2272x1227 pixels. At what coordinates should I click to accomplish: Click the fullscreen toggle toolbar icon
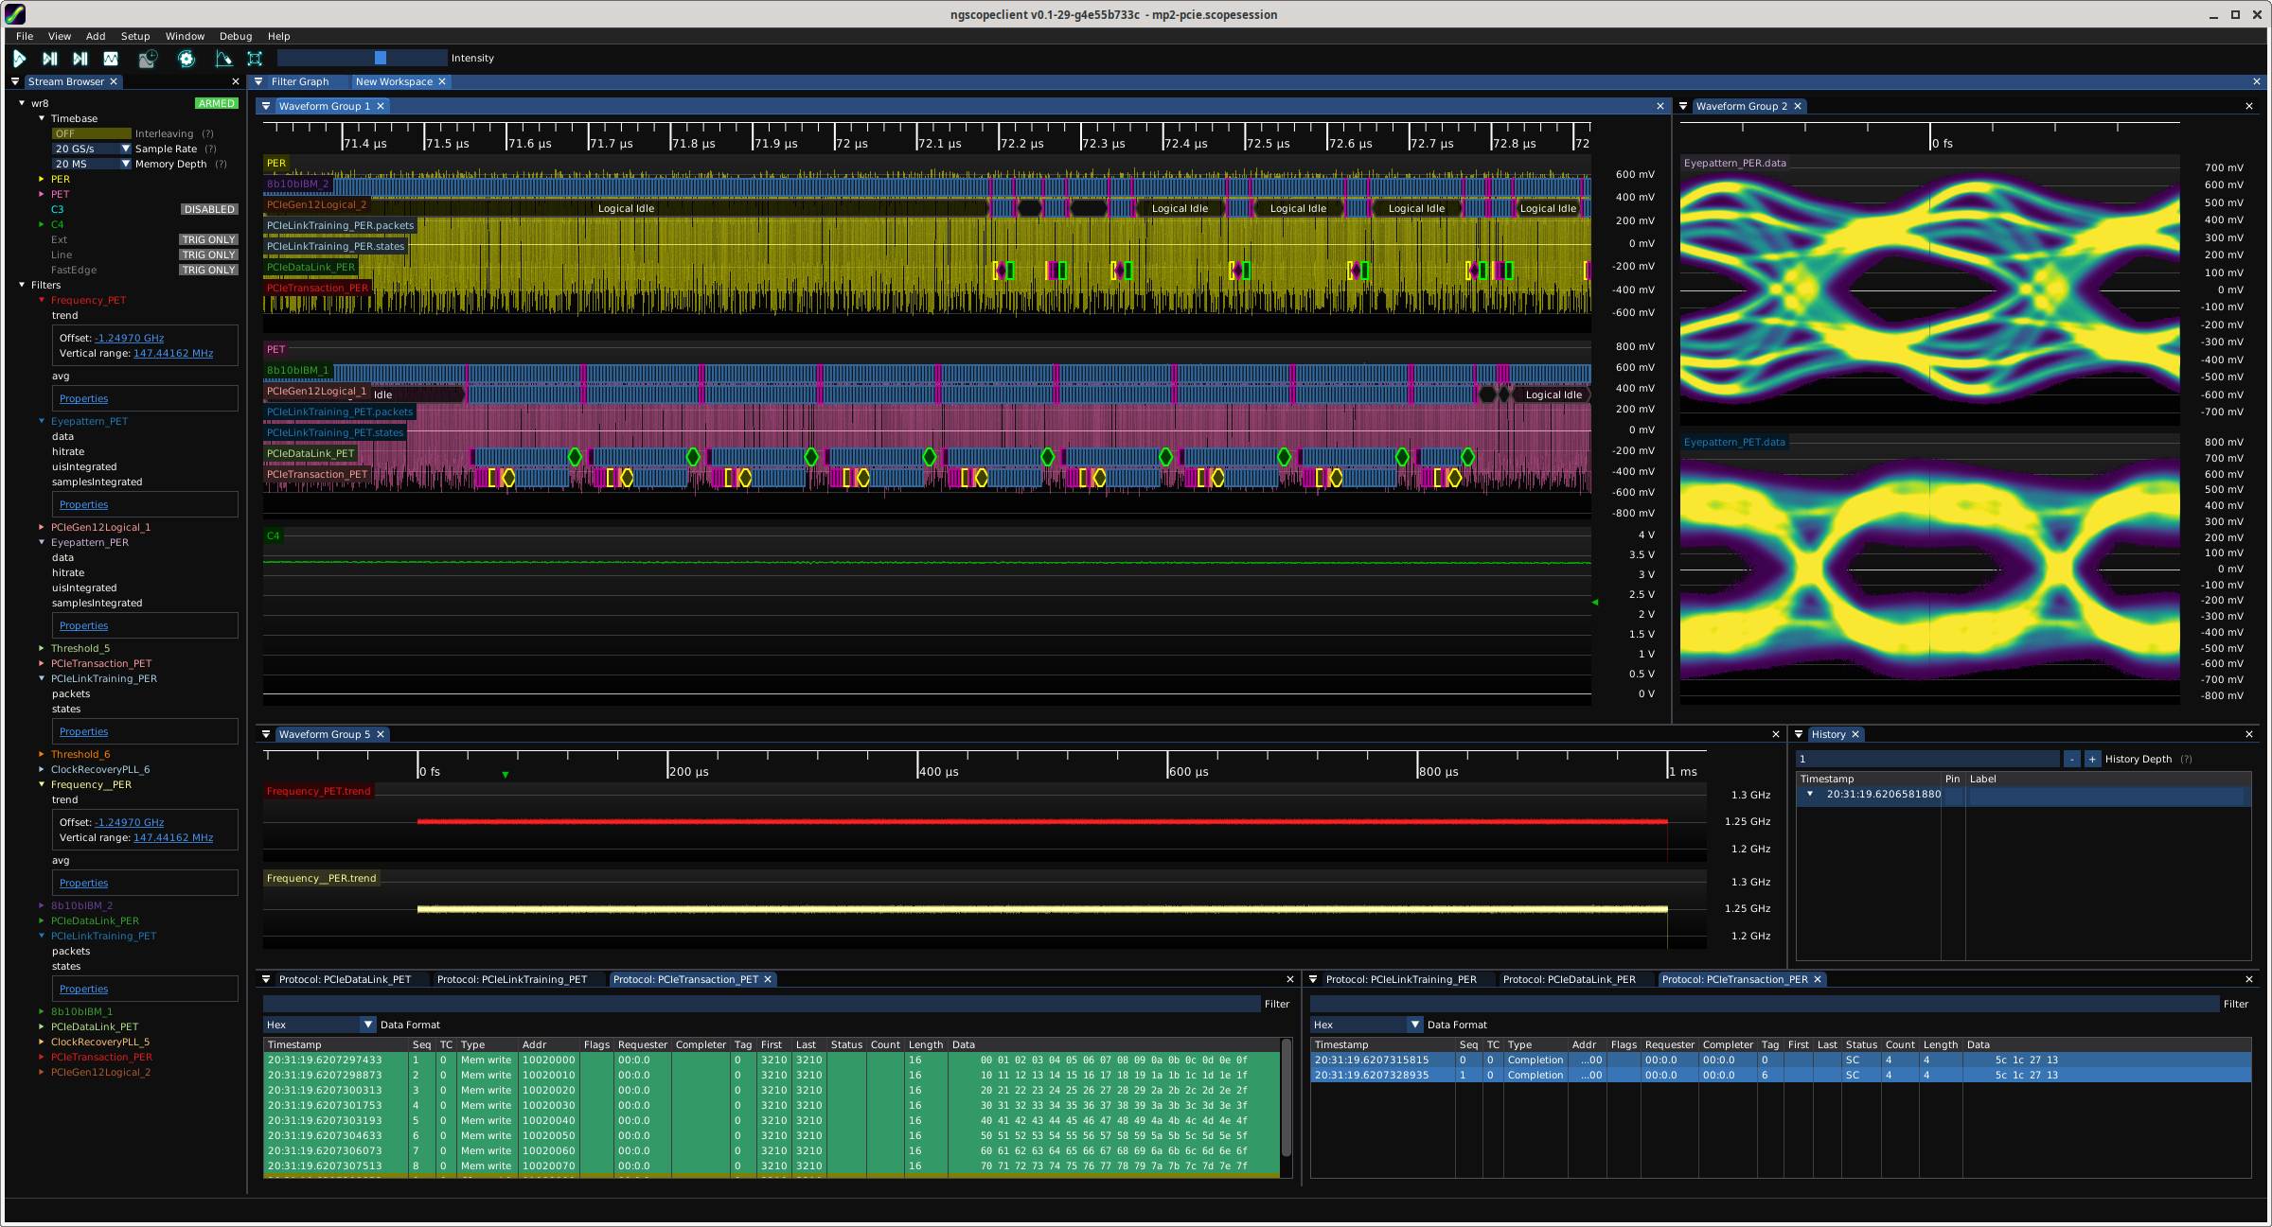[x=255, y=59]
